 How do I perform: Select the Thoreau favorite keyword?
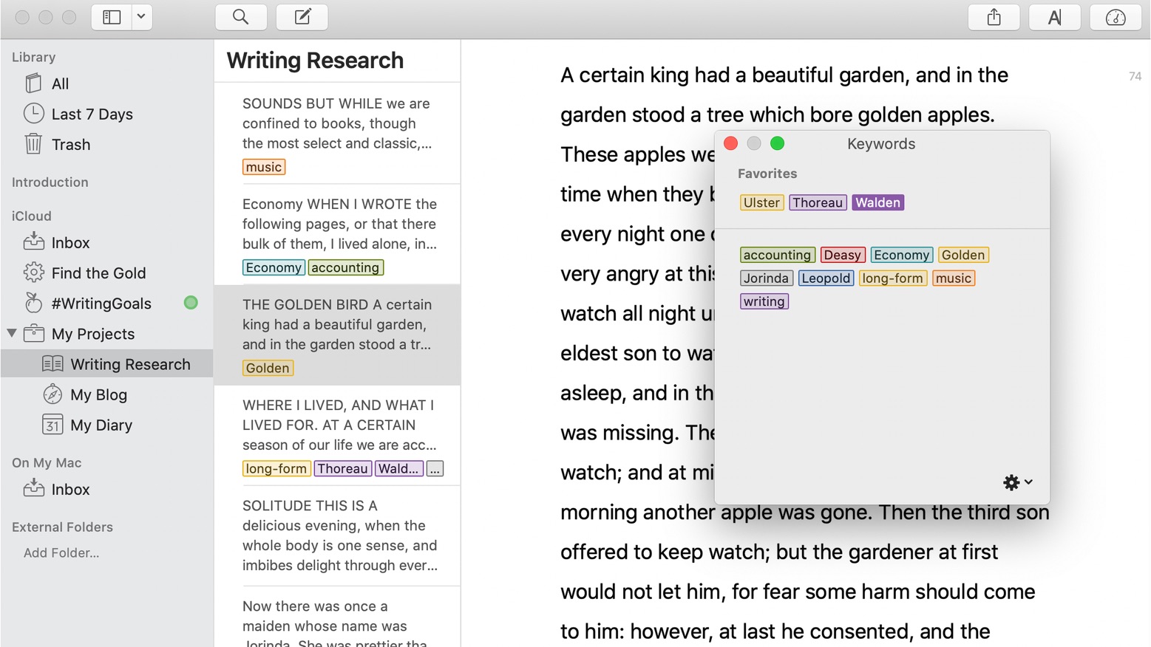818,202
